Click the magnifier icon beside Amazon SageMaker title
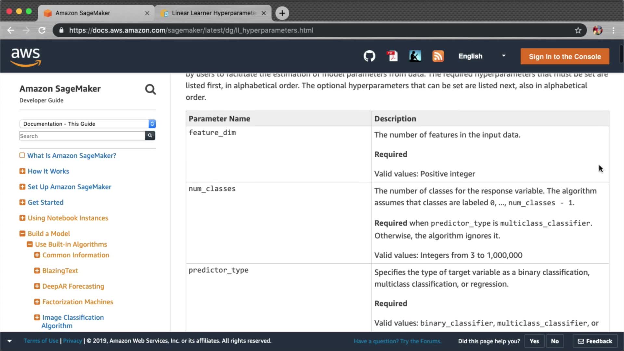Viewport: 624px width, 351px height. click(x=150, y=89)
